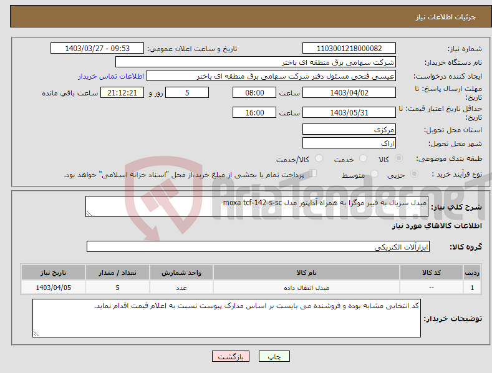Image resolution: width=492 pixels, height=373 pixels.
Task: Select the کالا/خدمت radio button
Action: click(319, 158)
